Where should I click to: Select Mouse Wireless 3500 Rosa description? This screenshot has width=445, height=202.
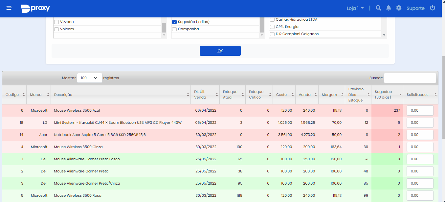pyautogui.click(x=78, y=195)
